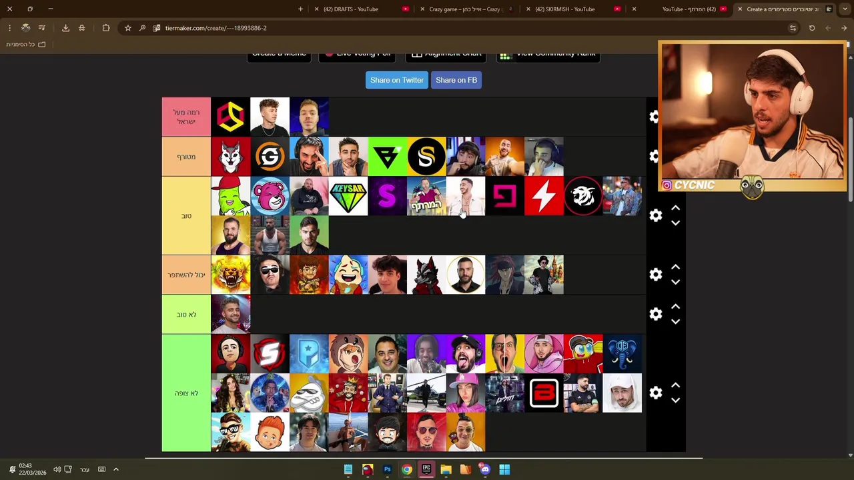Edit the רמה מעל ישראל tier label
This screenshot has width=854, height=480.
[x=186, y=117]
